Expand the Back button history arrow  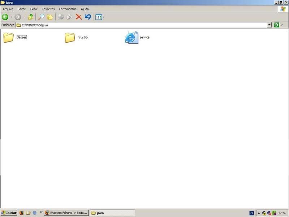coord(11,17)
